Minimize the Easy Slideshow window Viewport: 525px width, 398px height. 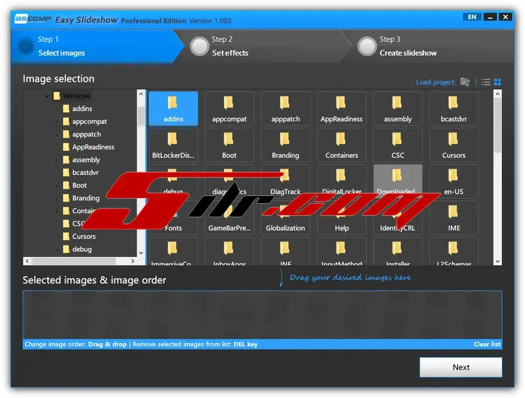[490, 17]
